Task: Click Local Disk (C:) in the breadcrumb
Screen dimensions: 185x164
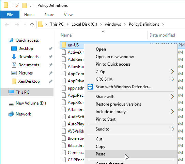Action: 84,24
